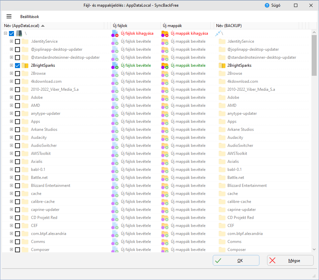This screenshot has width=319, height=280.
Task: Expand the Arkane Studios folder
Action: [11, 129]
